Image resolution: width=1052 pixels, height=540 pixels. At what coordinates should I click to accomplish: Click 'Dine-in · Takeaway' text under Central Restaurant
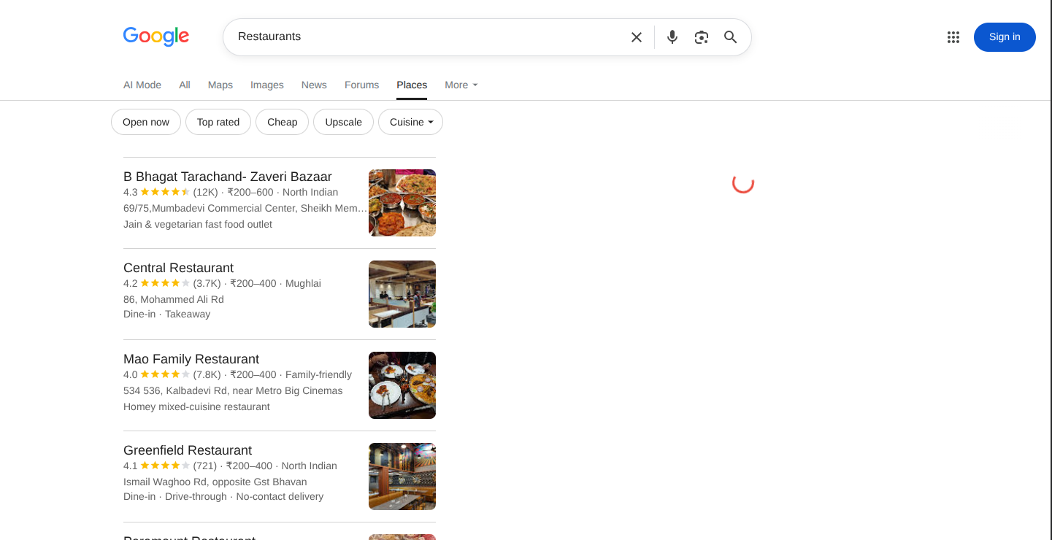pos(166,314)
